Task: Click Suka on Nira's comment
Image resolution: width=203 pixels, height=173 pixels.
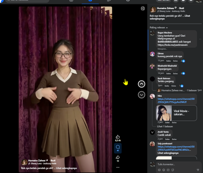Action: point(167,122)
